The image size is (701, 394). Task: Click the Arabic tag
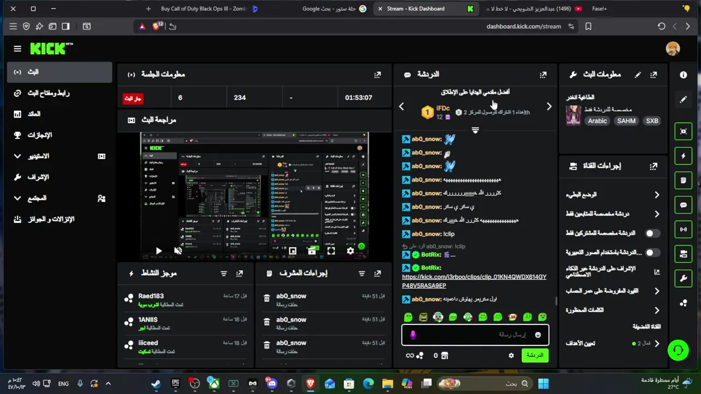(x=597, y=121)
